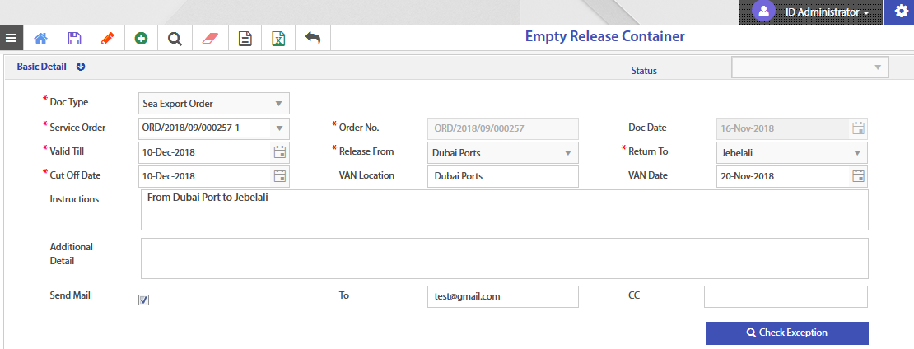Go to Home via house icon
This screenshot has width=914, height=349.
coord(40,38)
